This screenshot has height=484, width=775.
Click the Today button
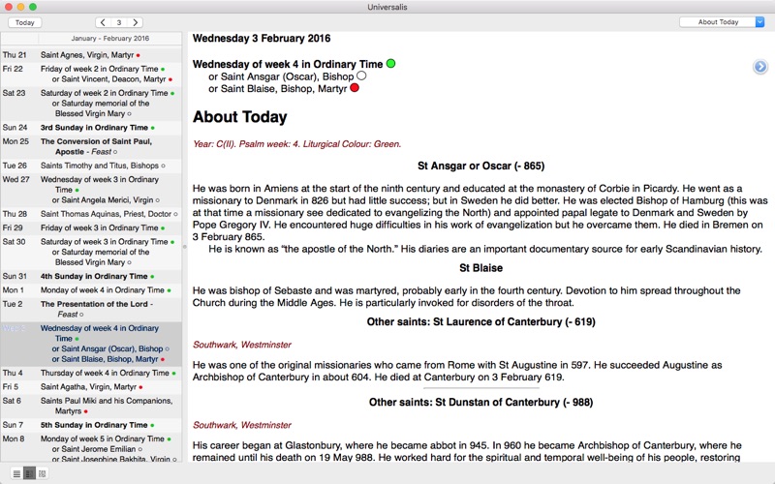click(x=25, y=22)
